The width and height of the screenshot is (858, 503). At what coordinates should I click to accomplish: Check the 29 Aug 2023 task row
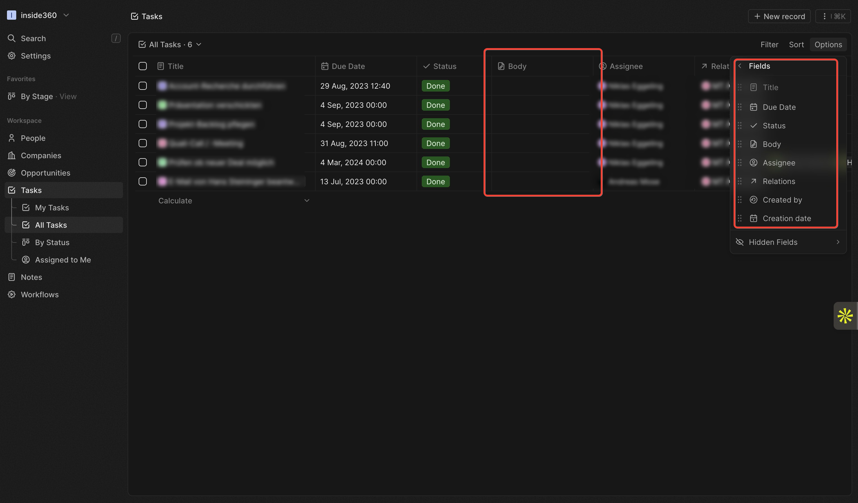[x=143, y=86]
